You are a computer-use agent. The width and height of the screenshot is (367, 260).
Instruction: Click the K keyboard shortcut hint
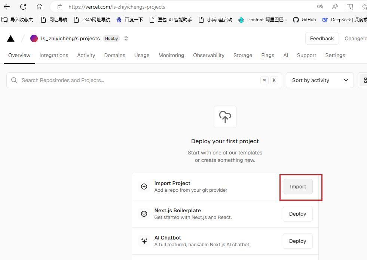click(274, 80)
